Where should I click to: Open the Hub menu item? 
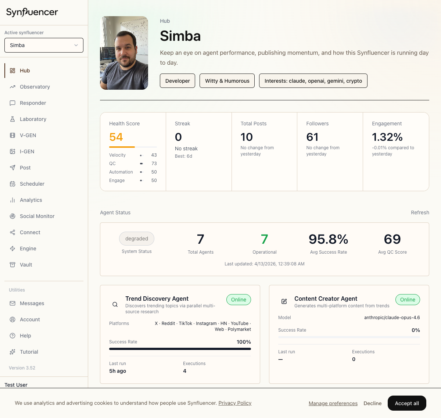(x=44, y=71)
